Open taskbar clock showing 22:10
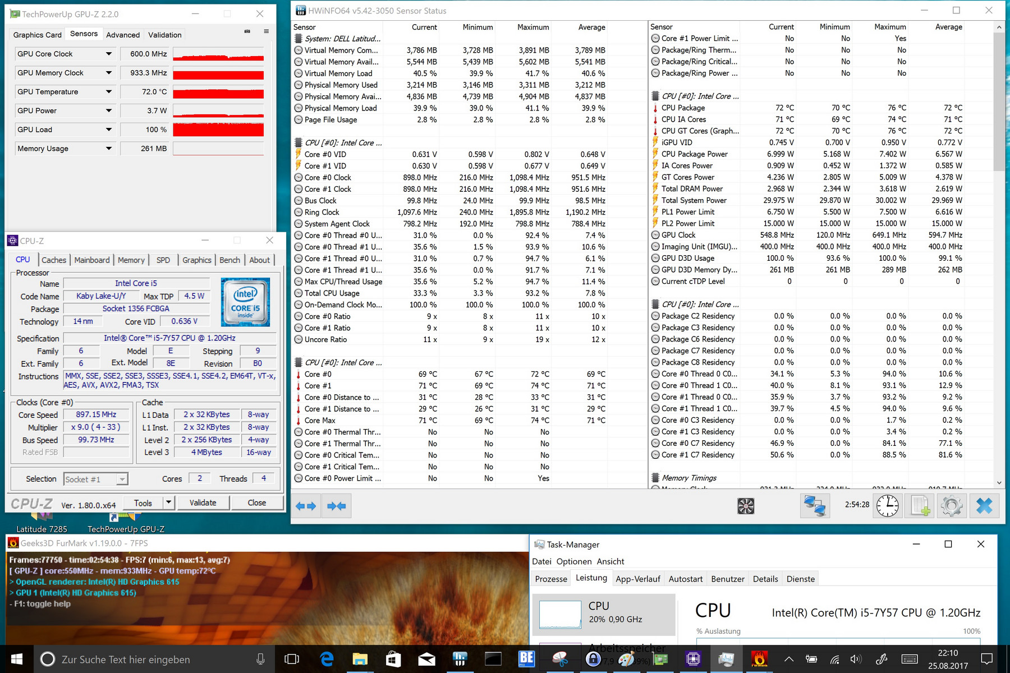The height and width of the screenshot is (673, 1010). tap(948, 659)
